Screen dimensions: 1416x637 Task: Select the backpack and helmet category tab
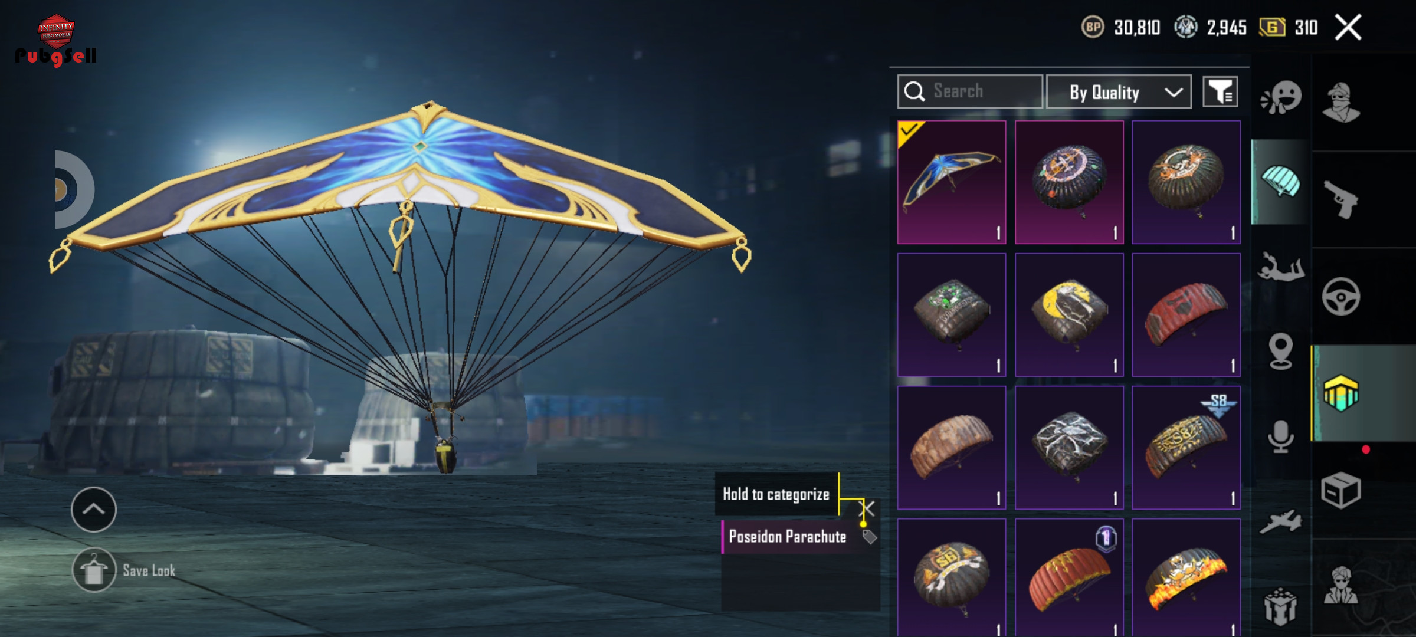[x=1341, y=393]
